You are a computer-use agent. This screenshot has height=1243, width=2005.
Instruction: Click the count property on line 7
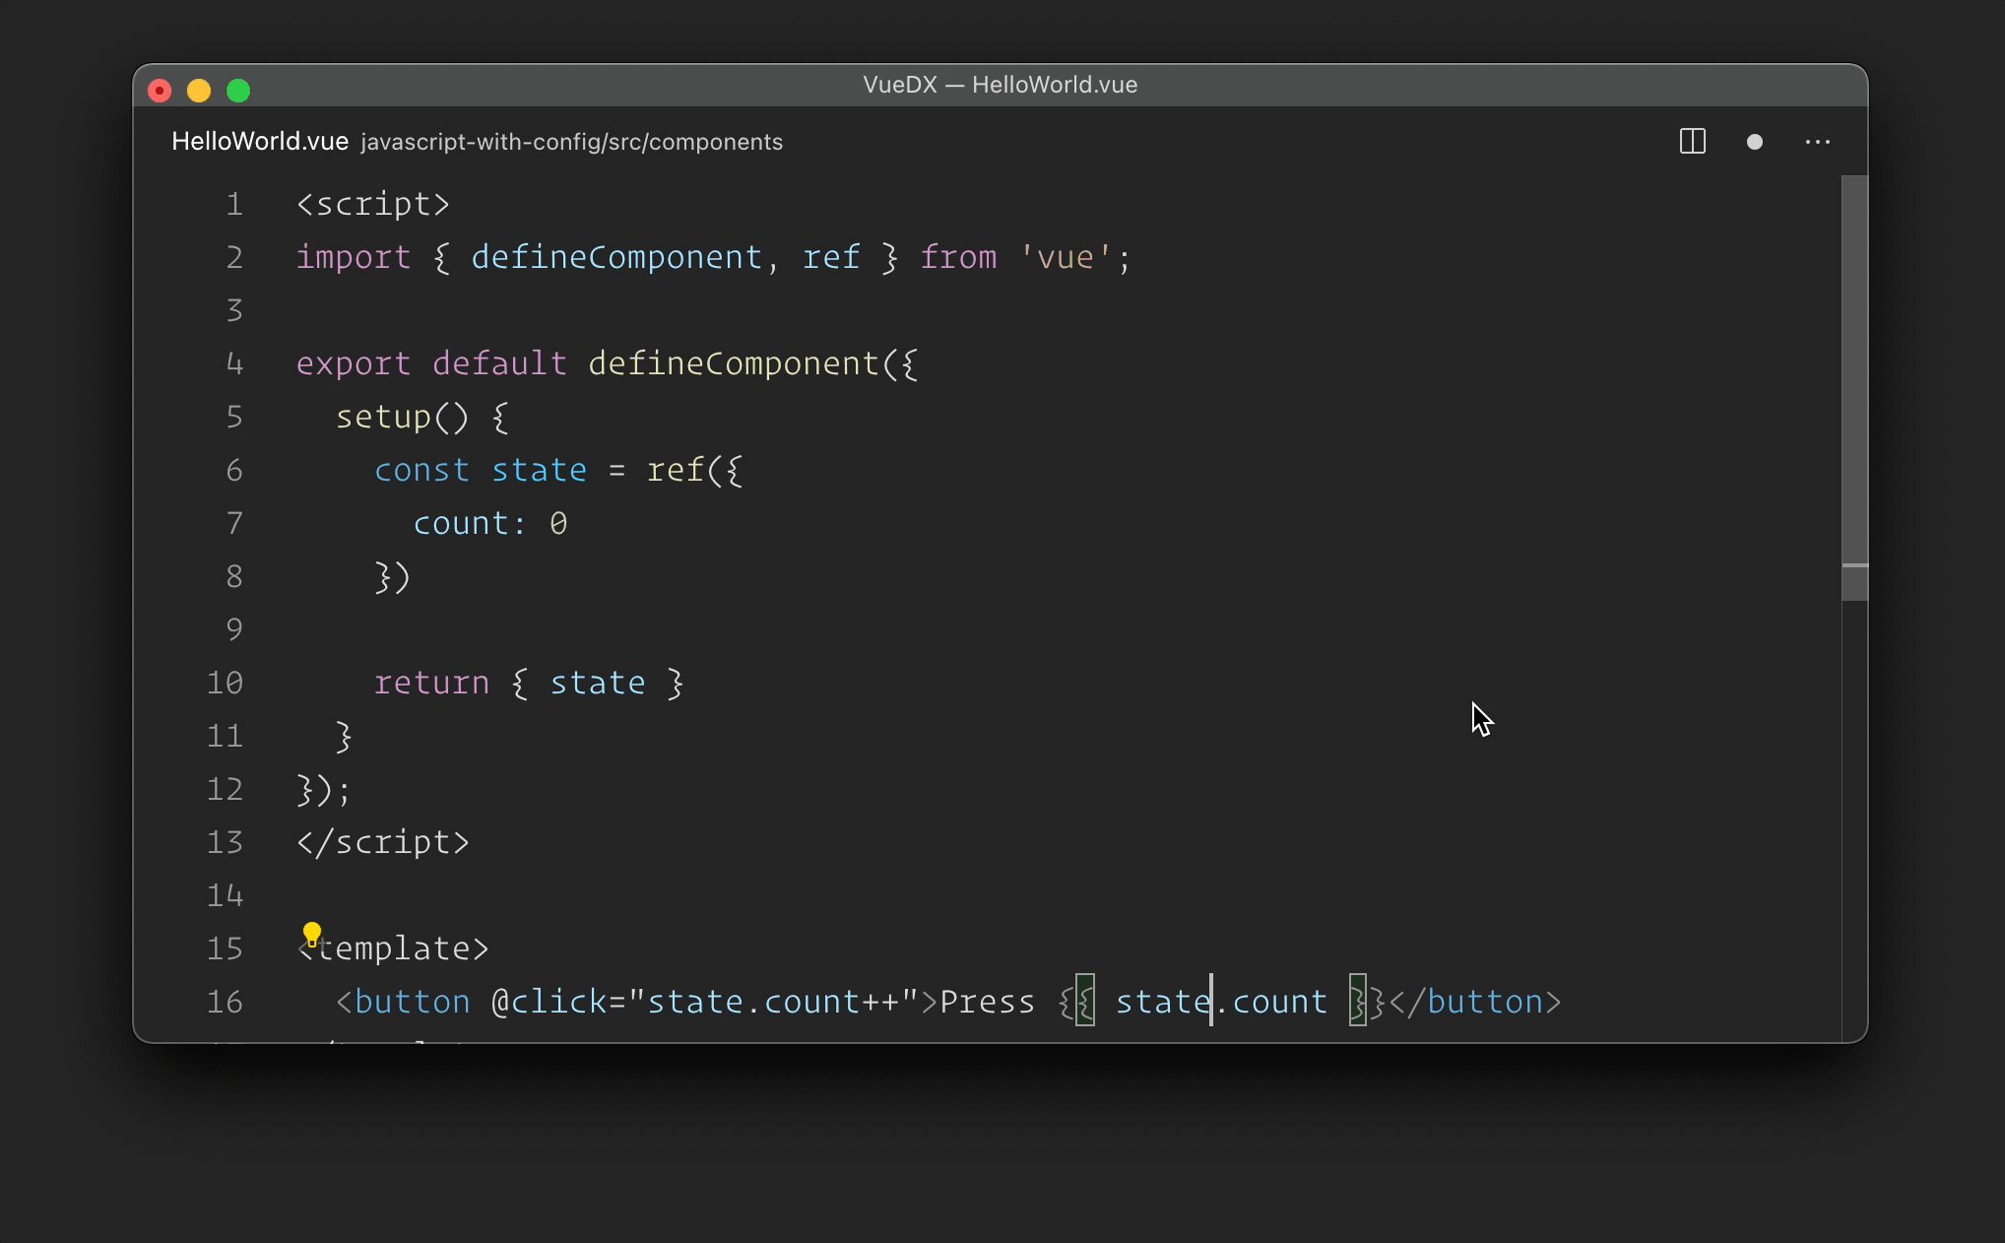460,523
